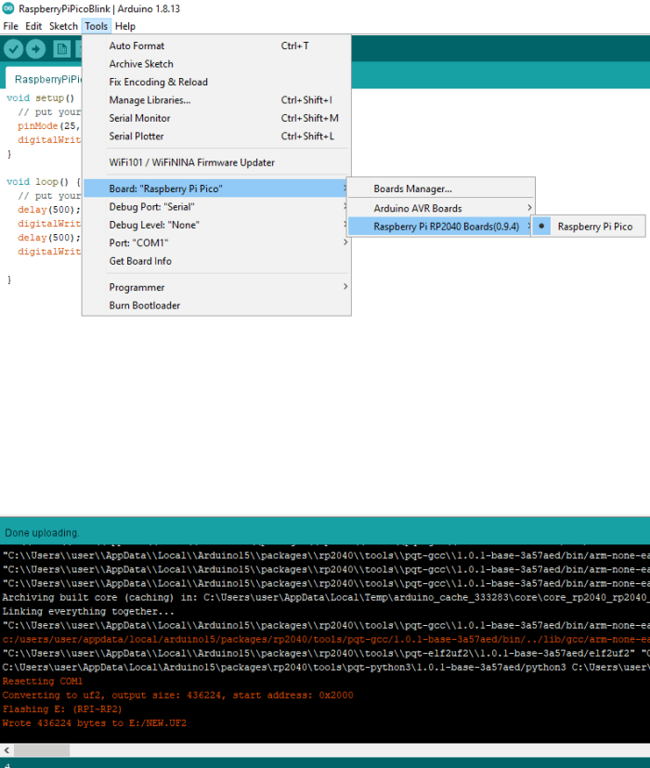650x768 pixels.
Task: Click Manage Libraries... menu entry
Action: tap(149, 100)
